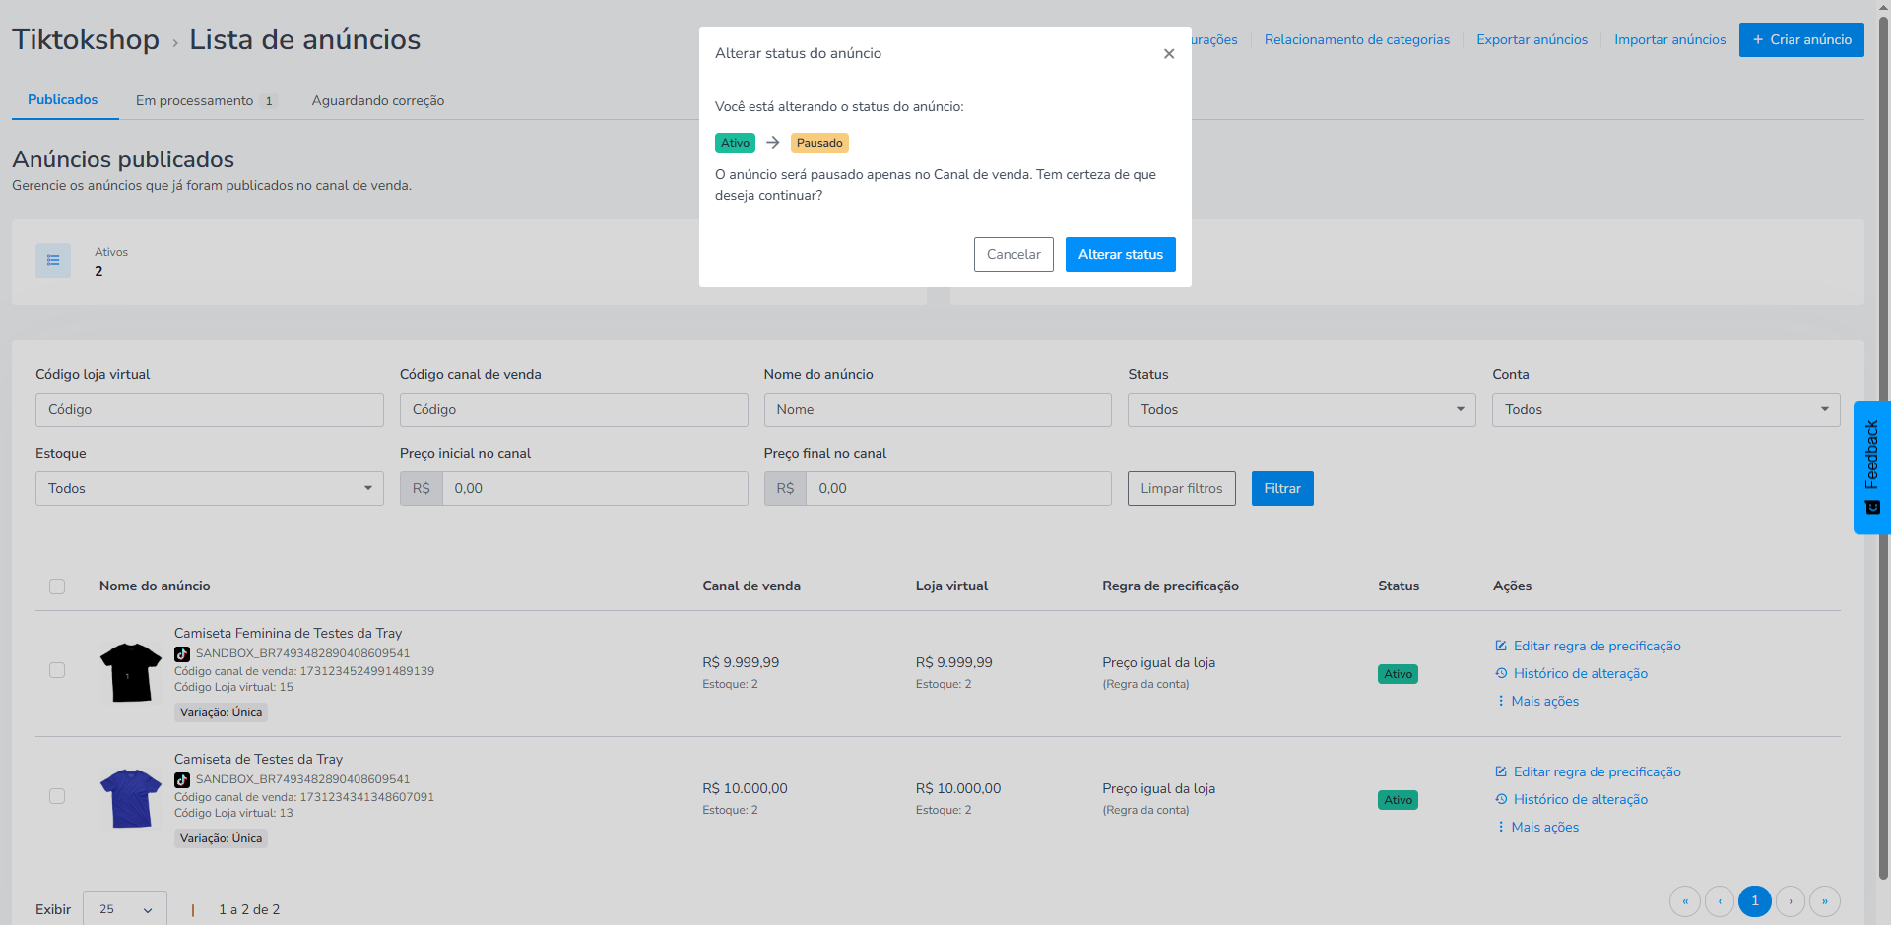Click the 1 badge on Em processamento

tap(268, 101)
